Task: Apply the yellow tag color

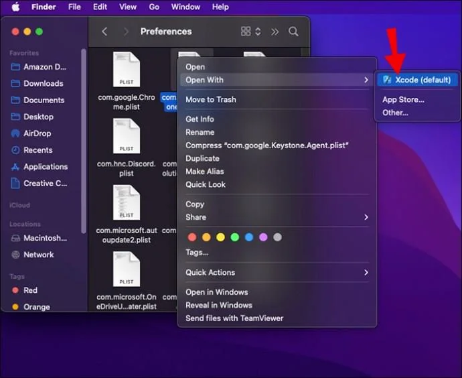Action: 220,237
